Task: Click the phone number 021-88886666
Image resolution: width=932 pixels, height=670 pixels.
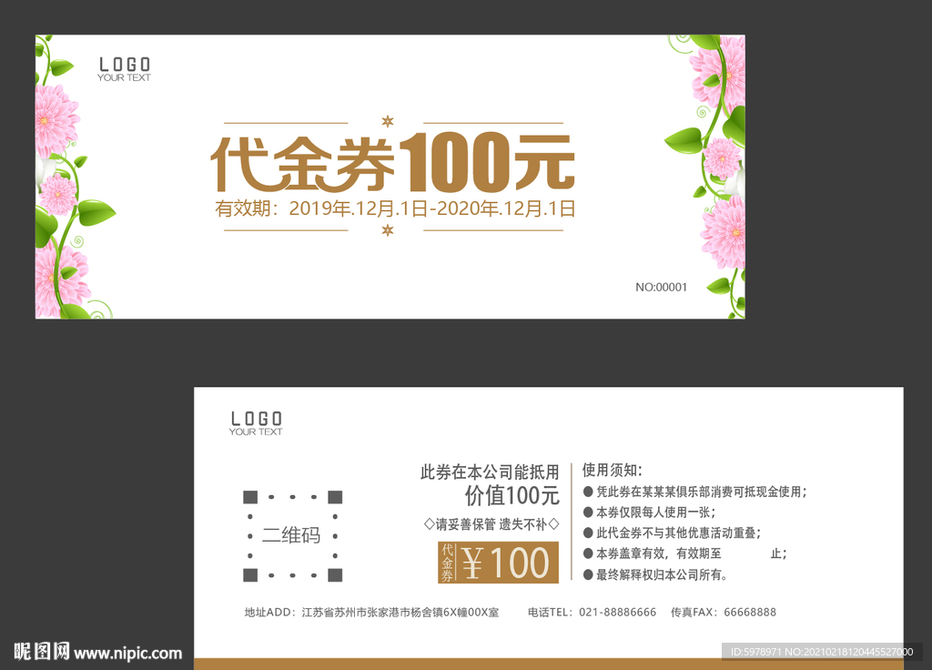Action: pyautogui.click(x=618, y=613)
